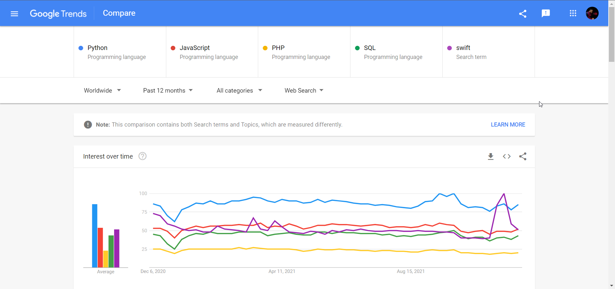Open the Past 12 months dropdown
Viewport: 615px width, 289px height.
pos(168,91)
